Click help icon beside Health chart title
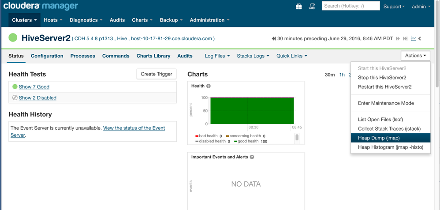Screen dimensions: 440x210 coord(209,86)
